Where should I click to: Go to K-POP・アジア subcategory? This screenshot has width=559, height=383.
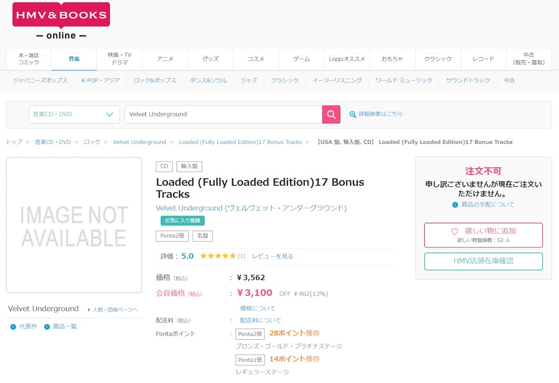pos(101,81)
